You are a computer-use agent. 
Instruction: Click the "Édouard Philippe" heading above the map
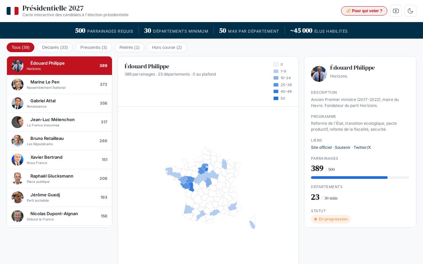pos(147,66)
